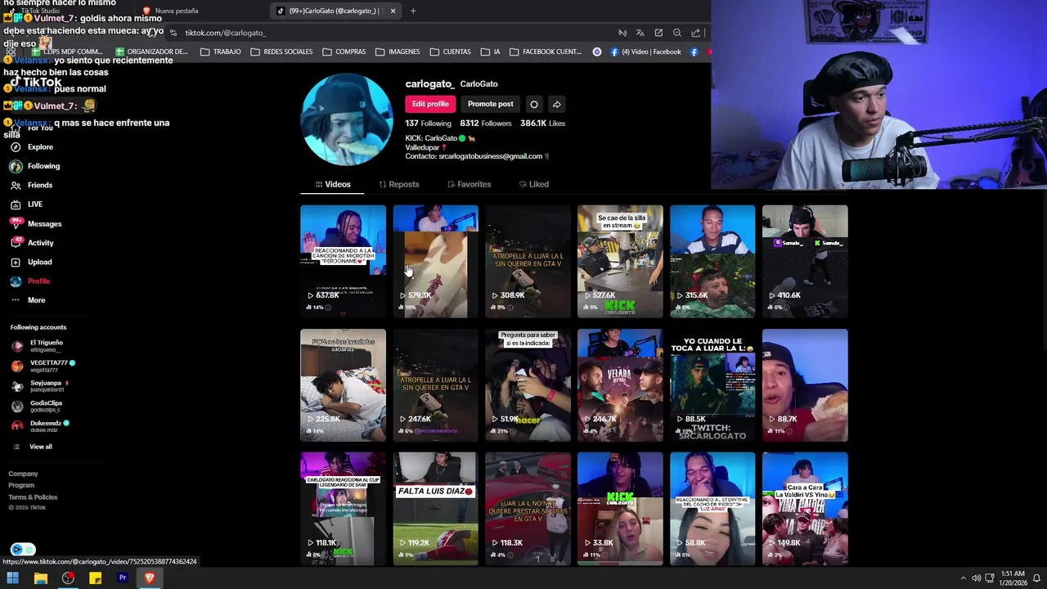Switch to the Reposts tab
The height and width of the screenshot is (589, 1047).
[x=399, y=184]
